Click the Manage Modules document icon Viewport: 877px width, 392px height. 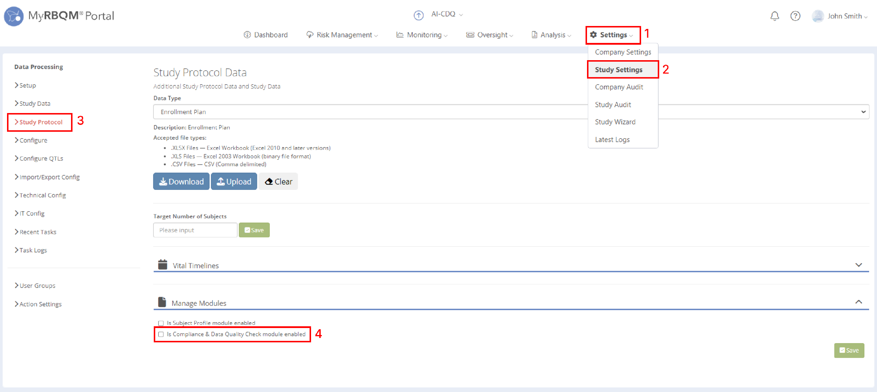point(162,302)
